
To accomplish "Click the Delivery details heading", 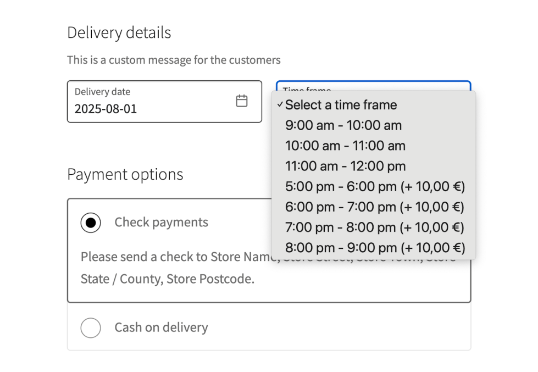I will 119,33.
